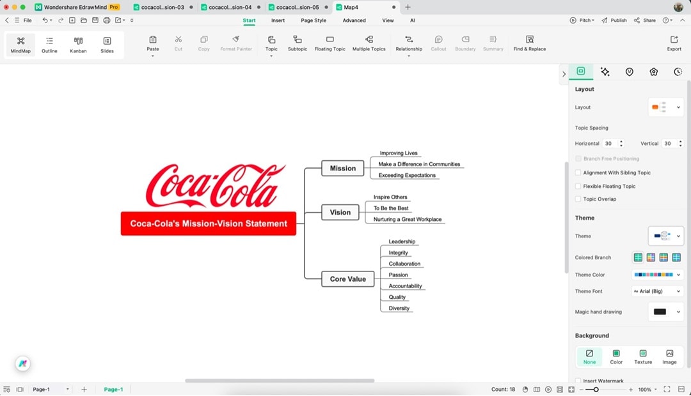Enable Alignment With Sibling Topic
Viewport: 691px width, 396px height.
click(x=578, y=173)
